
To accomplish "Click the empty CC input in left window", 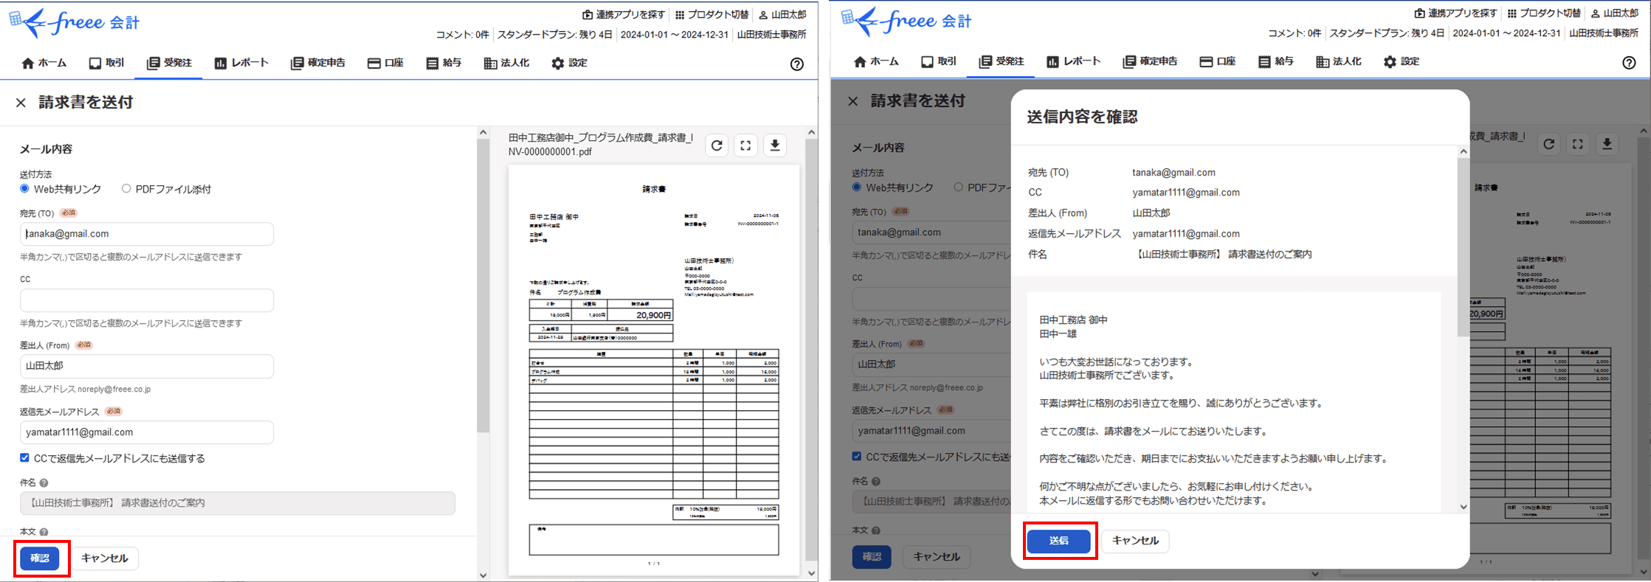I will pos(147,300).
